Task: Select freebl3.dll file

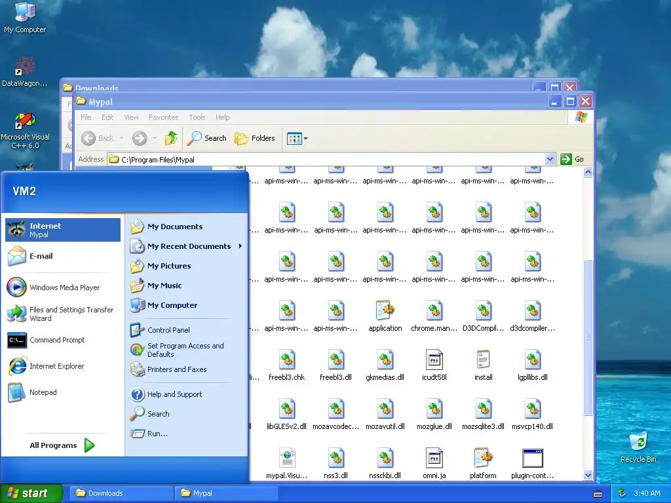Action: tap(336, 365)
